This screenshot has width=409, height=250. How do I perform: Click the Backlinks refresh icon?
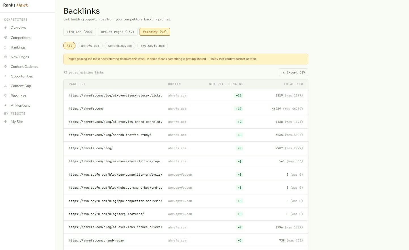click(x=5, y=96)
